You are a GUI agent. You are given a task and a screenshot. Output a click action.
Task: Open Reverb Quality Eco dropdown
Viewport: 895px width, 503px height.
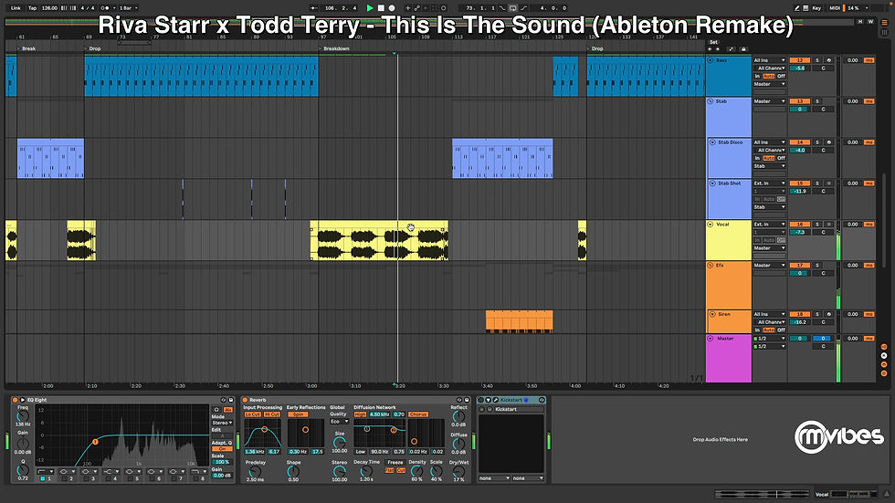point(339,422)
